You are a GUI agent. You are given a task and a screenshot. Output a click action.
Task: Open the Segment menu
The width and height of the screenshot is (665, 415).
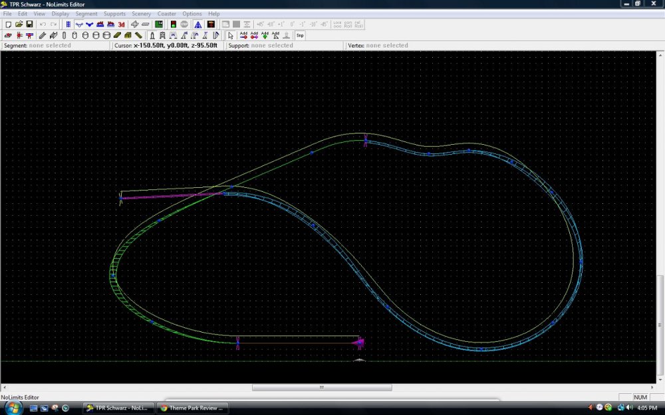tap(86, 13)
